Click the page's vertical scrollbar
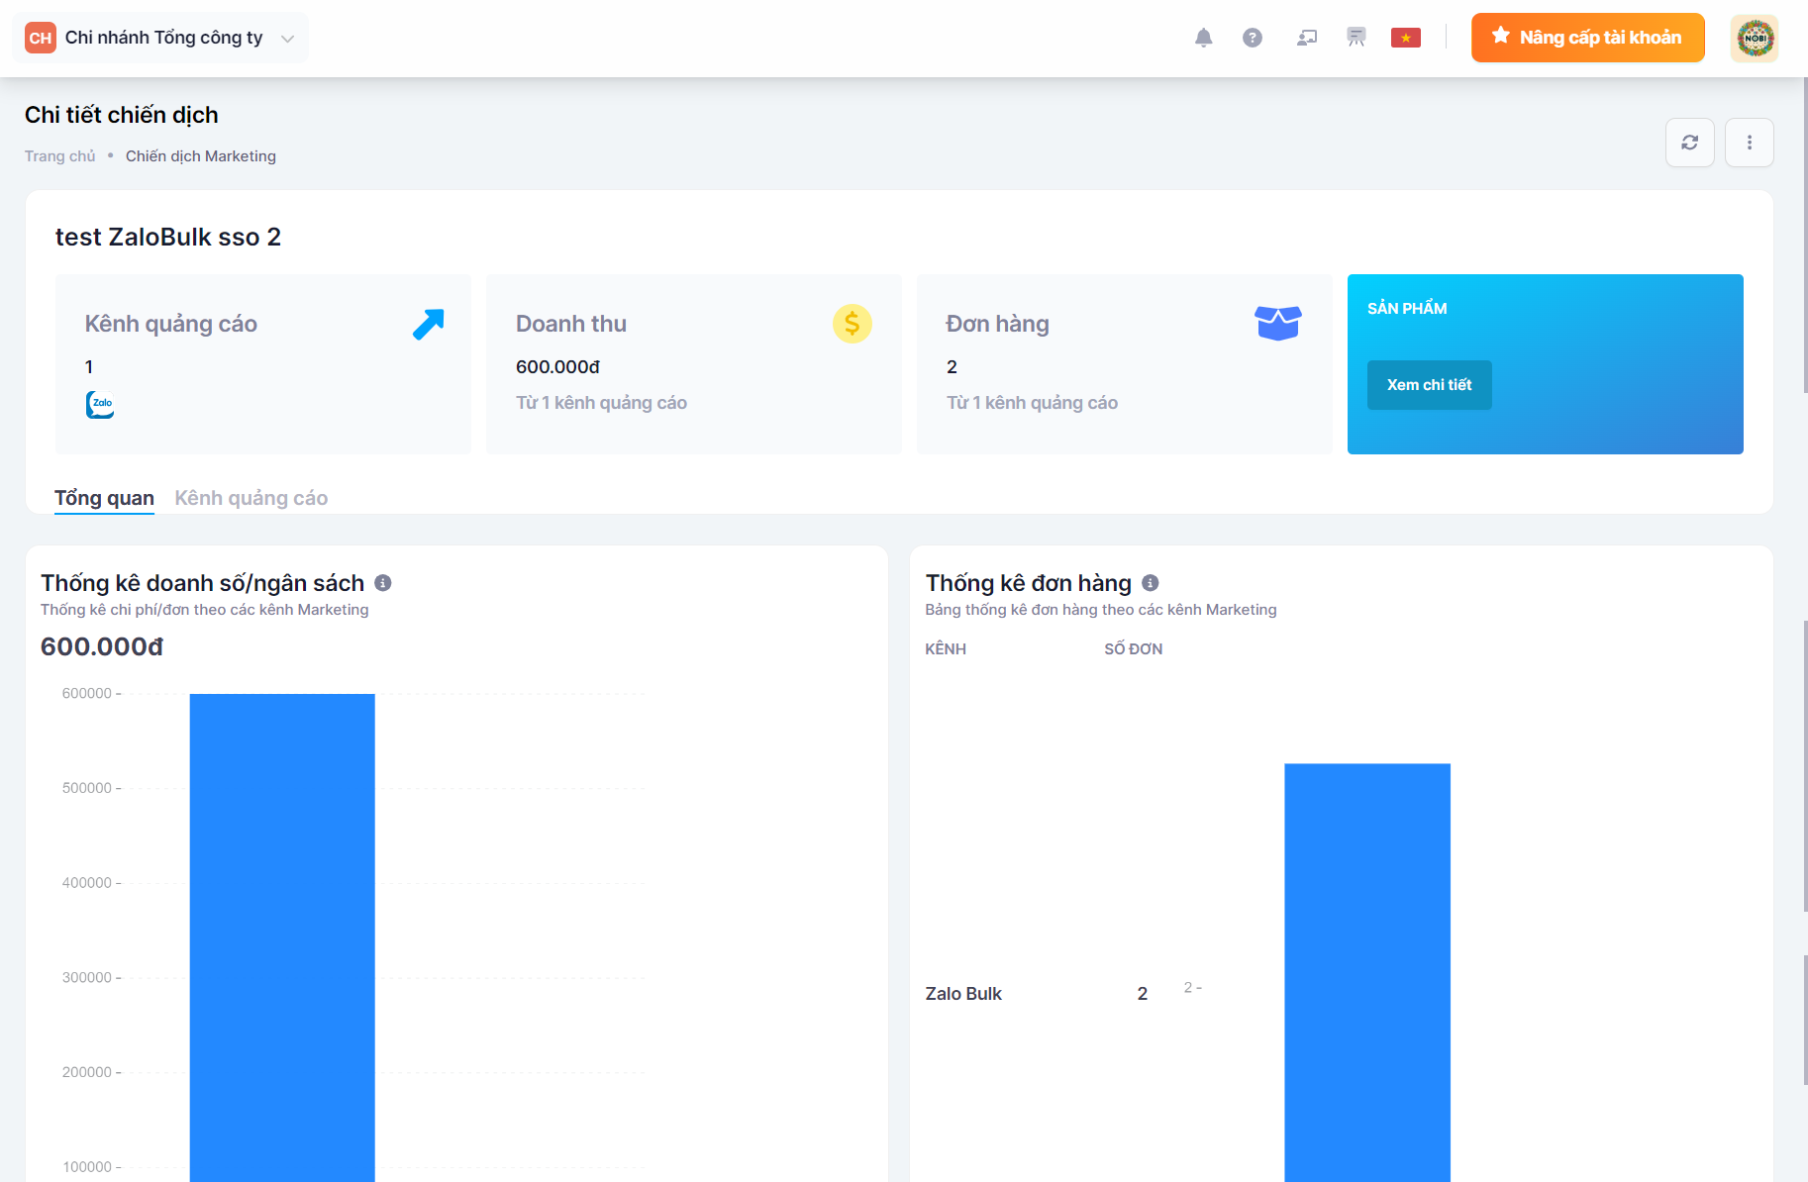Screen dimensions: 1808x1182 1804,238
